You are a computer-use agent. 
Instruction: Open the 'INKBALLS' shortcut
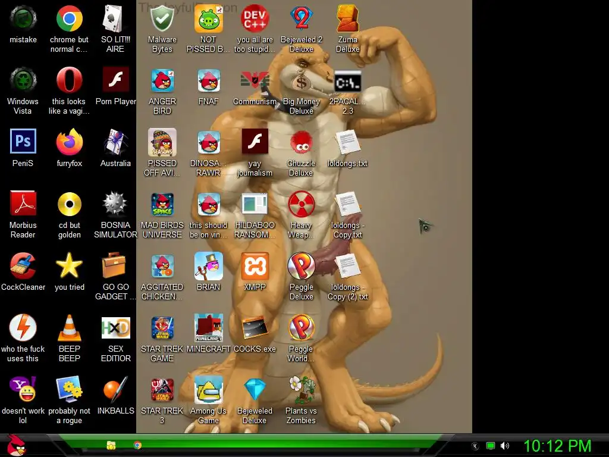115,389
